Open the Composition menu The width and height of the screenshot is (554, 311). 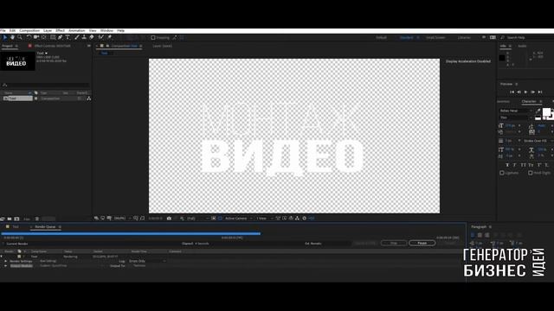click(29, 31)
